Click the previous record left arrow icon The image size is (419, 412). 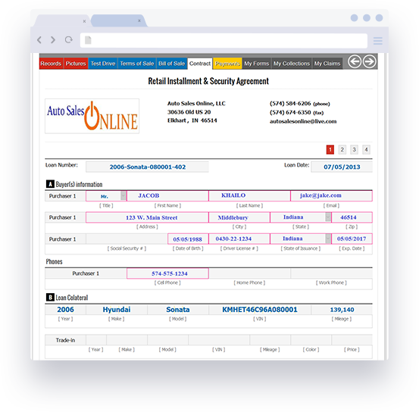(x=355, y=61)
